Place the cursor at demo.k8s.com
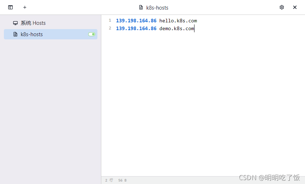305x184 pixels. tap(177, 28)
